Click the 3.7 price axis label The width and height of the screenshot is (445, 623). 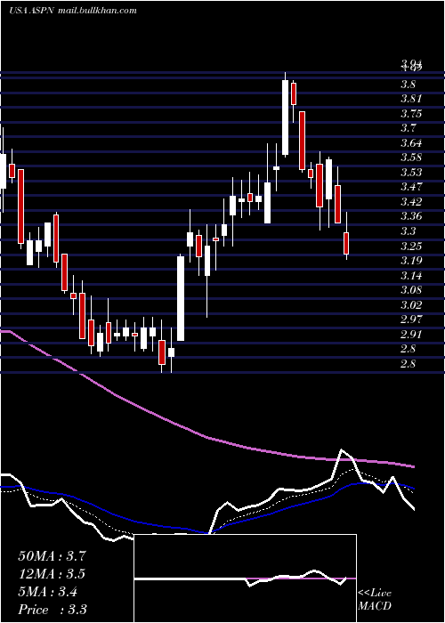tap(409, 128)
